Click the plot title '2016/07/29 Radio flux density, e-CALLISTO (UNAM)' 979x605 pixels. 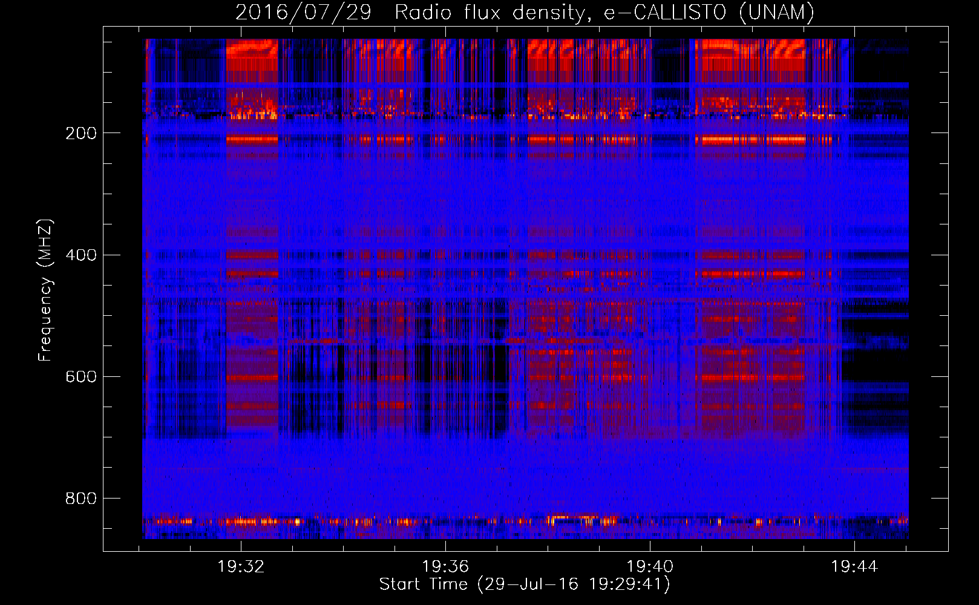(525, 13)
